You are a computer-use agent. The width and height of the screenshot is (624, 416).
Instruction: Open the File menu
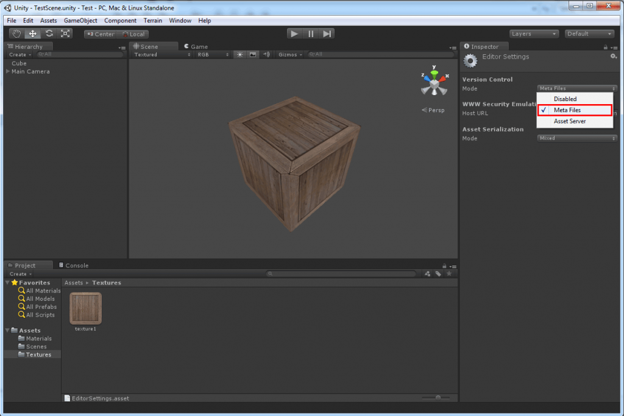click(x=12, y=20)
